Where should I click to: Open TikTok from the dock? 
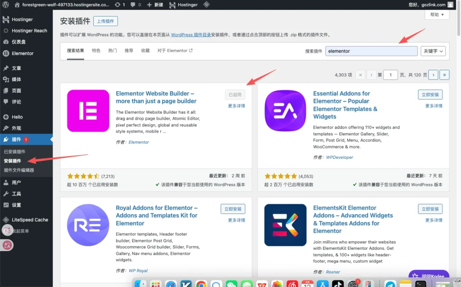click(338, 284)
